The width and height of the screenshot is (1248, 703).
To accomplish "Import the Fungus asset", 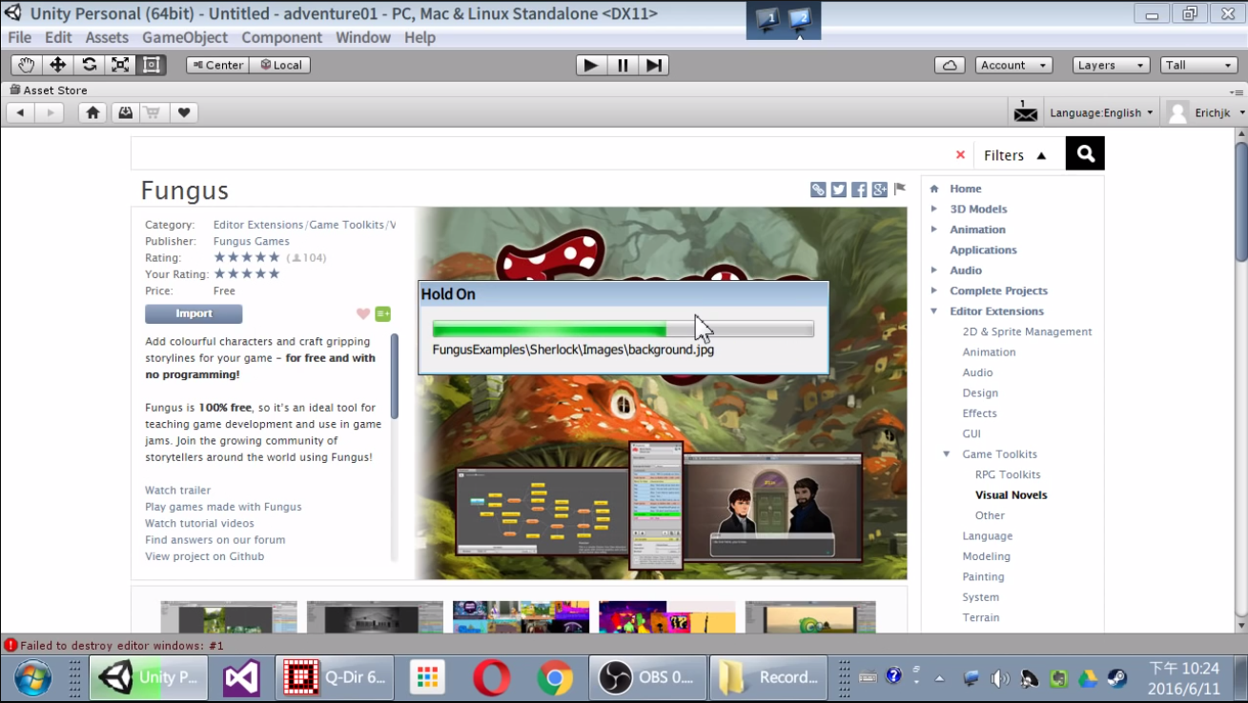I will pyautogui.click(x=194, y=313).
